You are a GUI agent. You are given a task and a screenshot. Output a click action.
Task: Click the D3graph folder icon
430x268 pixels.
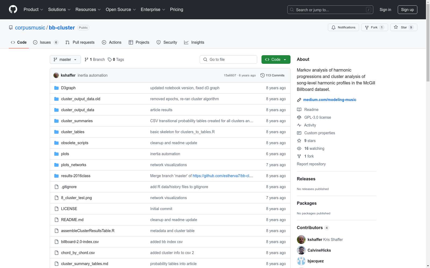coord(56,88)
